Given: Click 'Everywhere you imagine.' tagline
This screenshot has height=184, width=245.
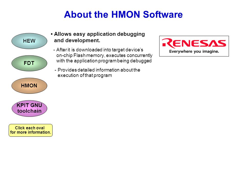Looking at the screenshot, I should [194, 51].
